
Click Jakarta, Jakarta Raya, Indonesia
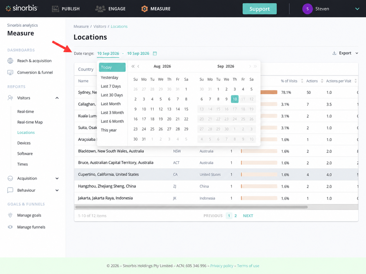105,198
